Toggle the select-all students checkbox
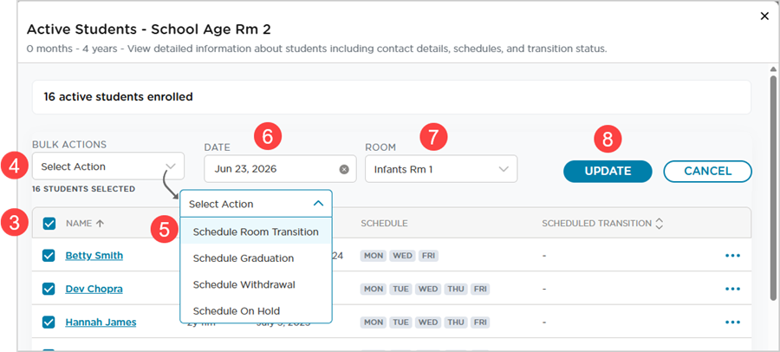The height and width of the screenshot is (352, 780). point(49,224)
